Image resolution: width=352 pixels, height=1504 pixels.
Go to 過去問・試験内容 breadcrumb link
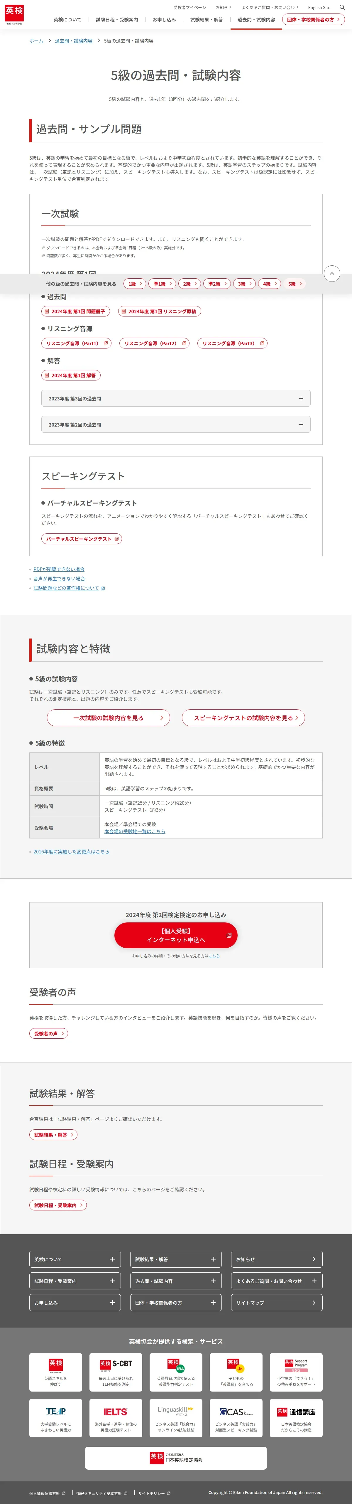coord(74,41)
